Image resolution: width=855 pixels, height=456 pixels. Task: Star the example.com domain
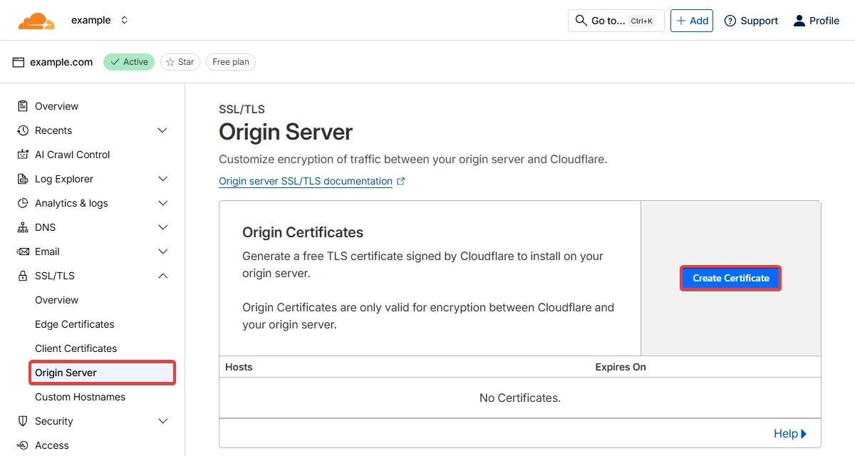(x=180, y=62)
